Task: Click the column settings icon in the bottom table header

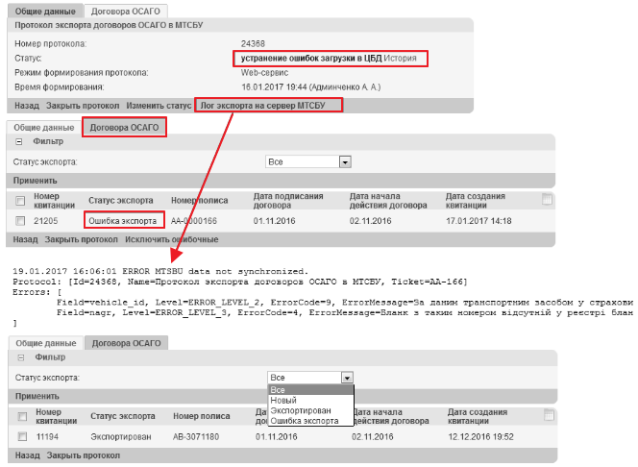Action: point(549,414)
